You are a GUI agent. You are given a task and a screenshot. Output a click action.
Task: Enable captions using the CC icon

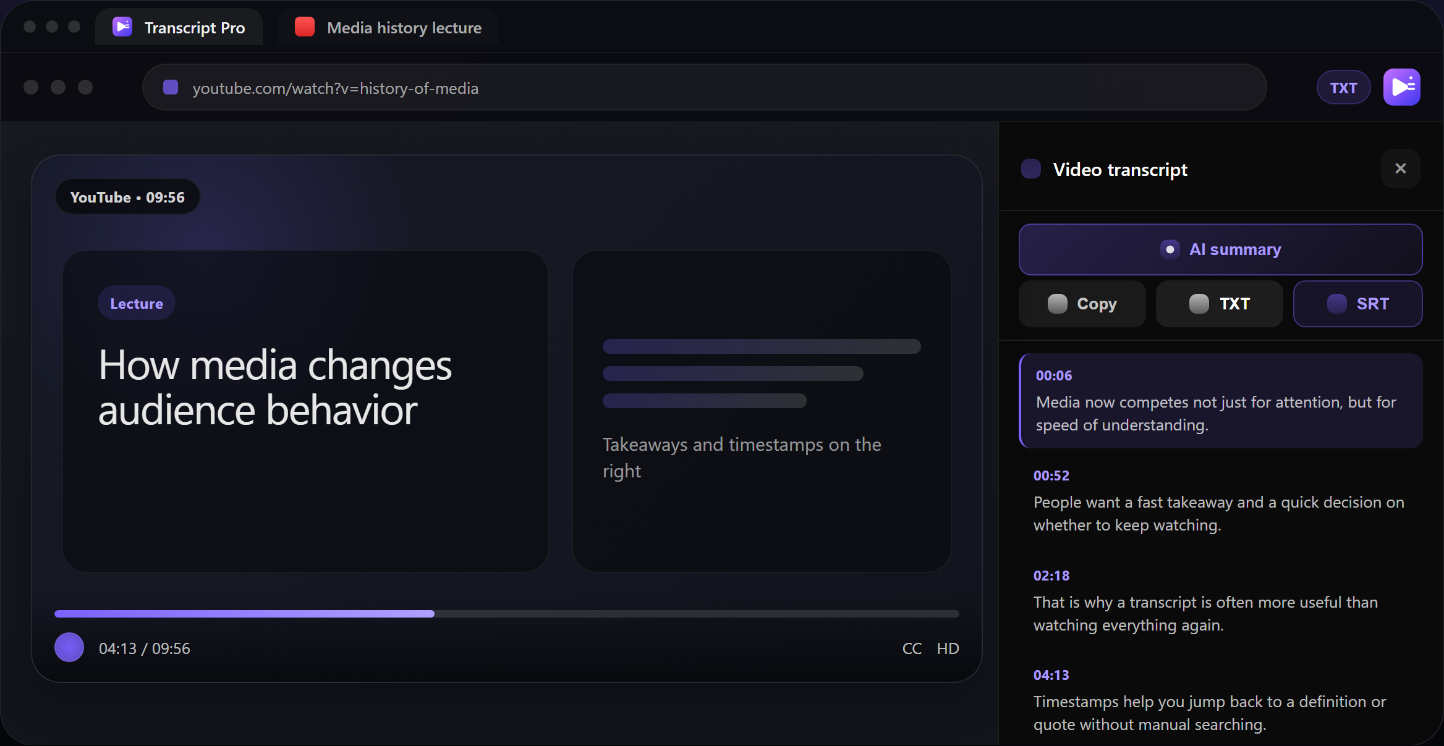coord(911,648)
